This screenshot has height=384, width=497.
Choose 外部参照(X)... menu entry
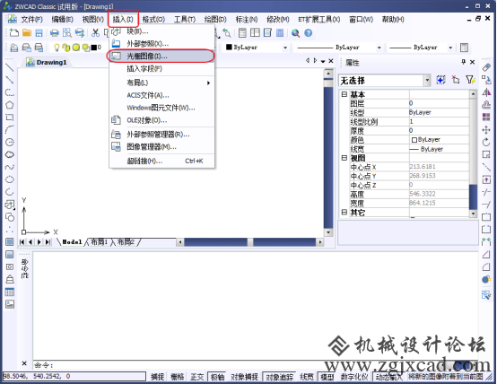pyautogui.click(x=161, y=44)
